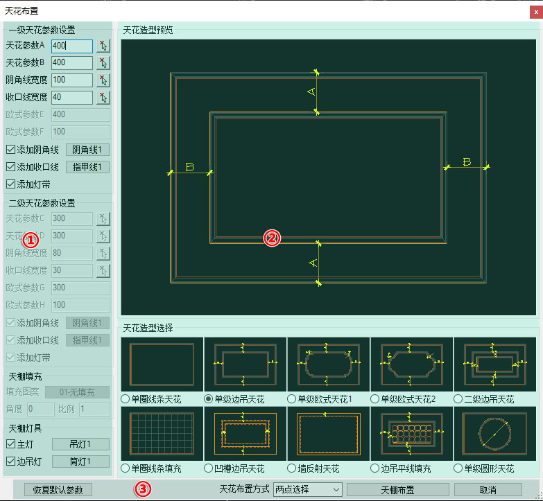Click the large 天花造型预览 preview canvas
This screenshot has height=501, width=543.
[x=328, y=177]
